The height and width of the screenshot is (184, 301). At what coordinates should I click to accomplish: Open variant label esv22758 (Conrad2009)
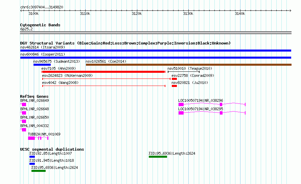[x=193, y=75]
